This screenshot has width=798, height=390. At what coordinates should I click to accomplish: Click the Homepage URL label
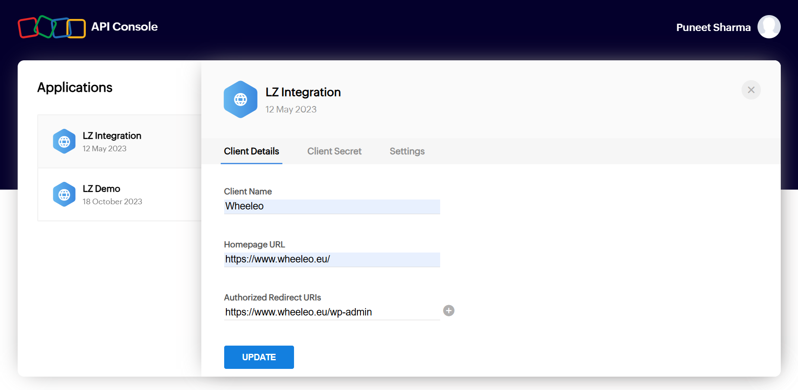click(254, 244)
